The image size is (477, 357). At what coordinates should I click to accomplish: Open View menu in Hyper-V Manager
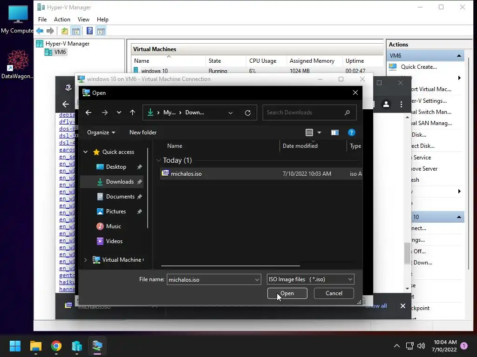point(83,20)
